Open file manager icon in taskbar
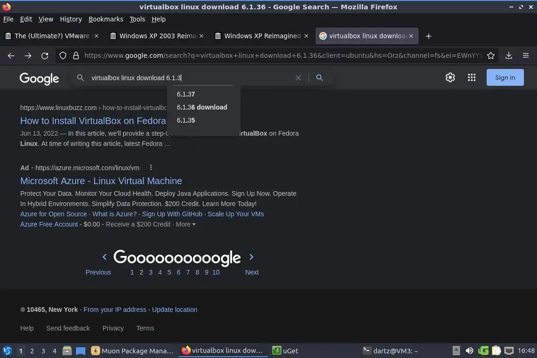Screen dimensions: 537x358 click(67, 351)
